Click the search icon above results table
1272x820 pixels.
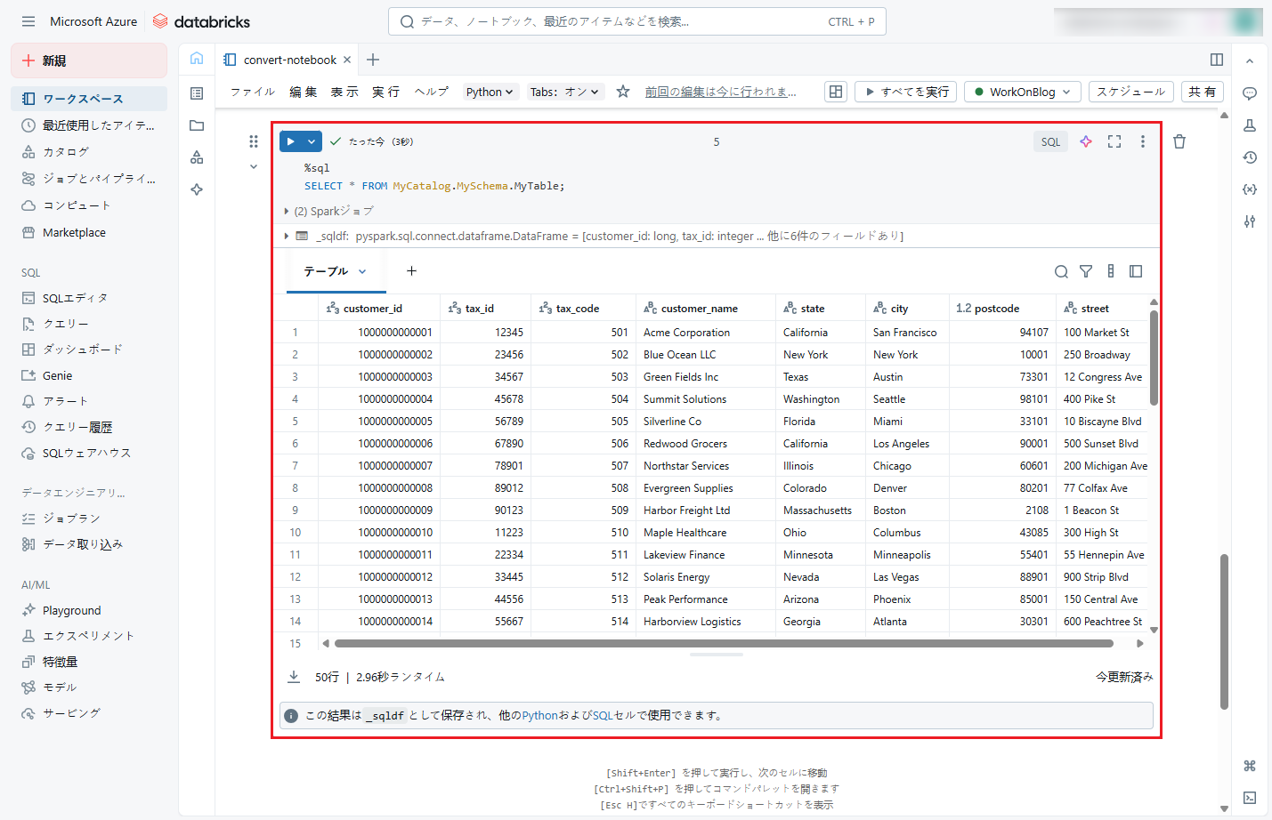(1061, 271)
